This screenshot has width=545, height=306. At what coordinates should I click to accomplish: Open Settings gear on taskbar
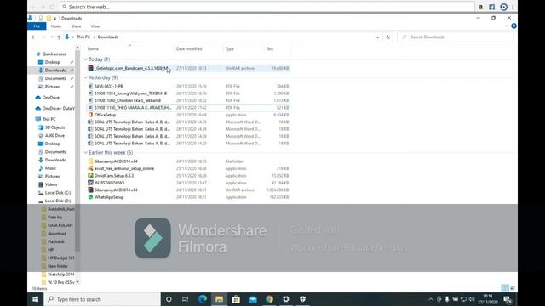coord(286,299)
